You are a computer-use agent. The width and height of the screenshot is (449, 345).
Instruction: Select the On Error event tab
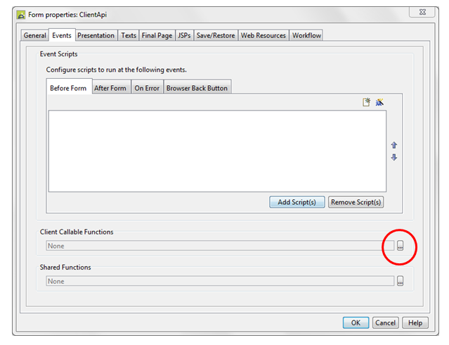pyautogui.click(x=147, y=88)
